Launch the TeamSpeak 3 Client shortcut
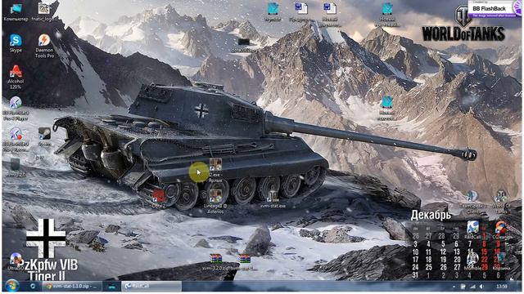This screenshot has width=524, height=294. [x=472, y=202]
